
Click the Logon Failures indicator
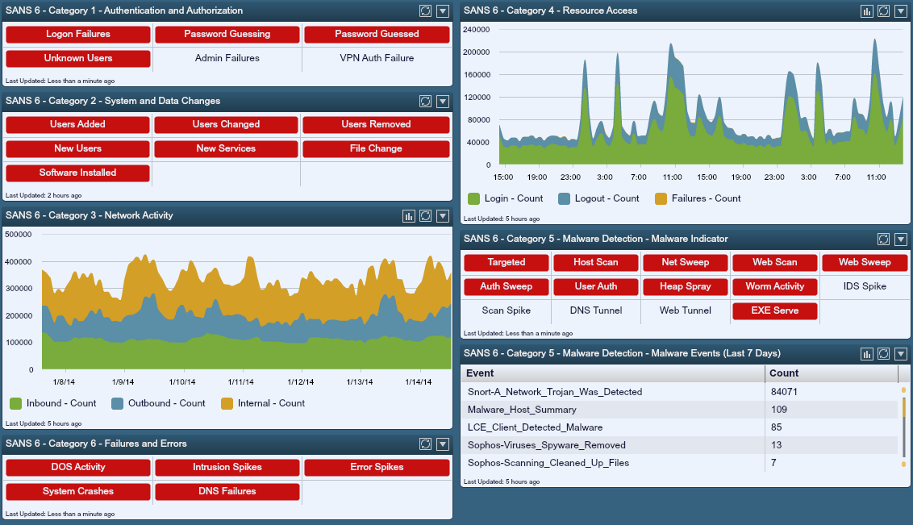pos(78,35)
